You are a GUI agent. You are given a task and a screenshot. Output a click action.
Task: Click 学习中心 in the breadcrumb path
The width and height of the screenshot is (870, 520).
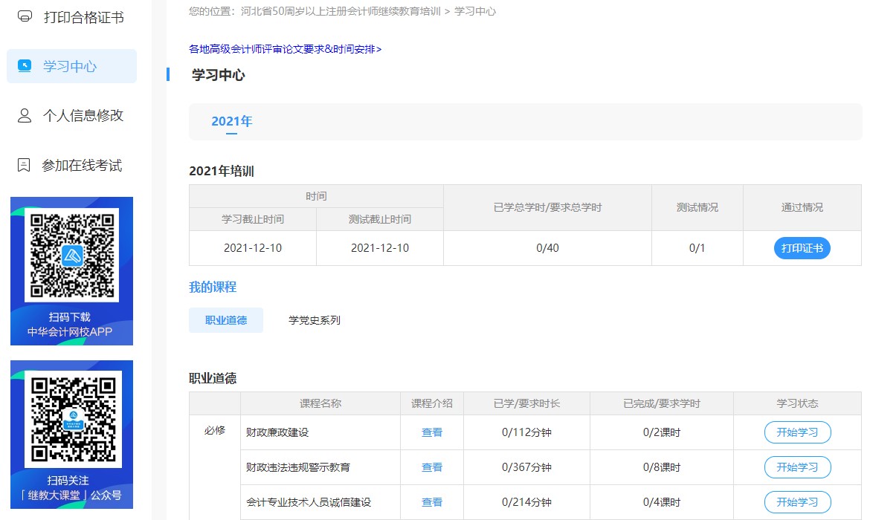(480, 11)
